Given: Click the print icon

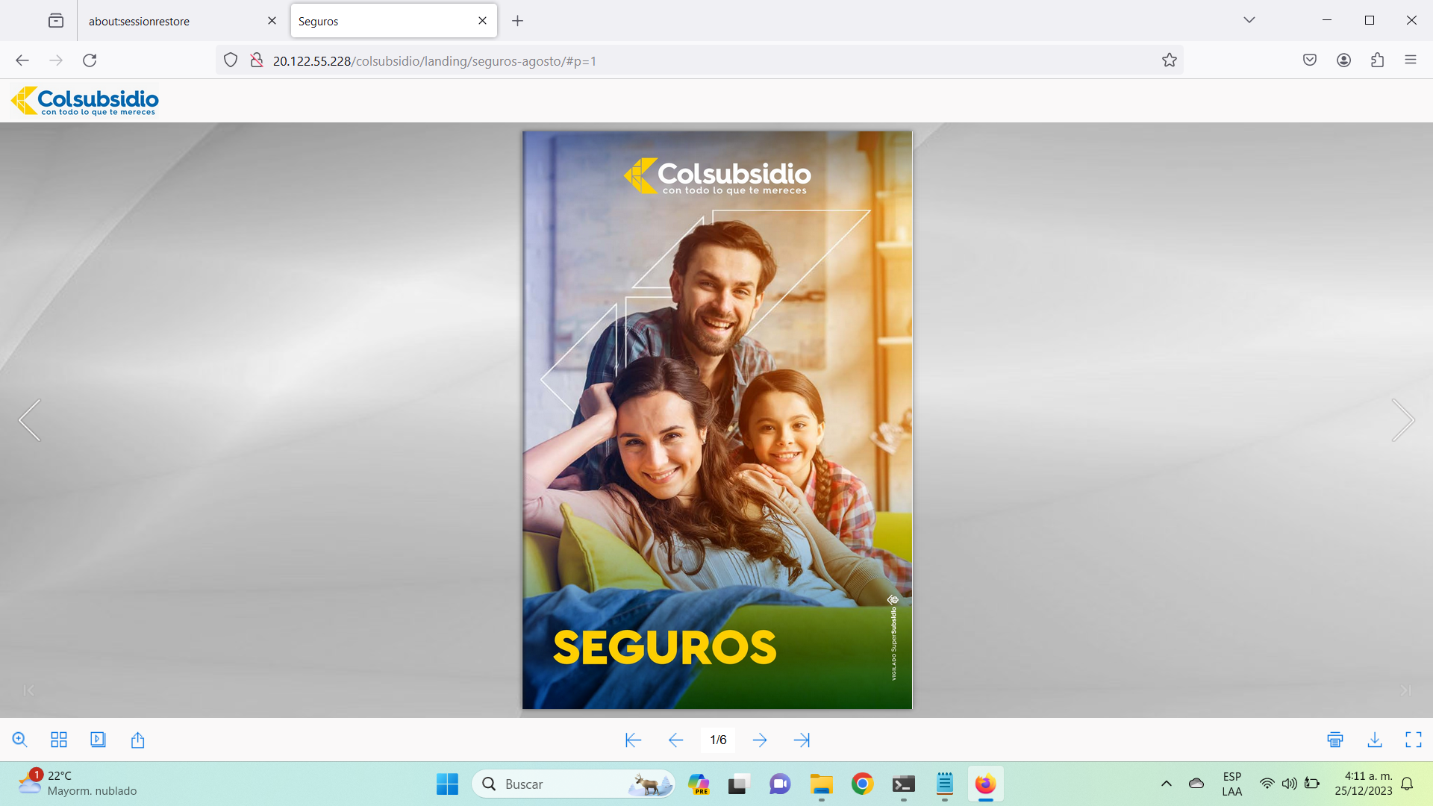Looking at the screenshot, I should (1335, 740).
